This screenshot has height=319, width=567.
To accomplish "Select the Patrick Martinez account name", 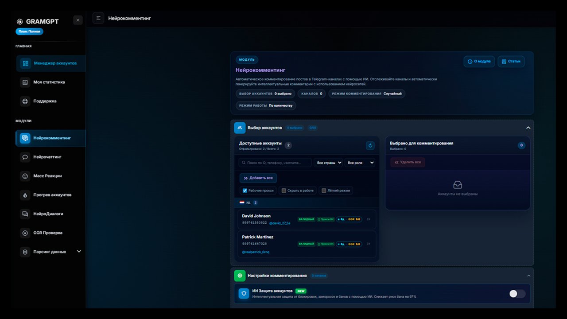I will click(257, 237).
